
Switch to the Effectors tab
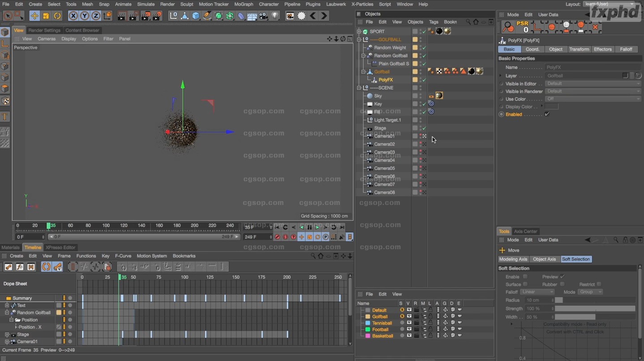pyautogui.click(x=602, y=49)
